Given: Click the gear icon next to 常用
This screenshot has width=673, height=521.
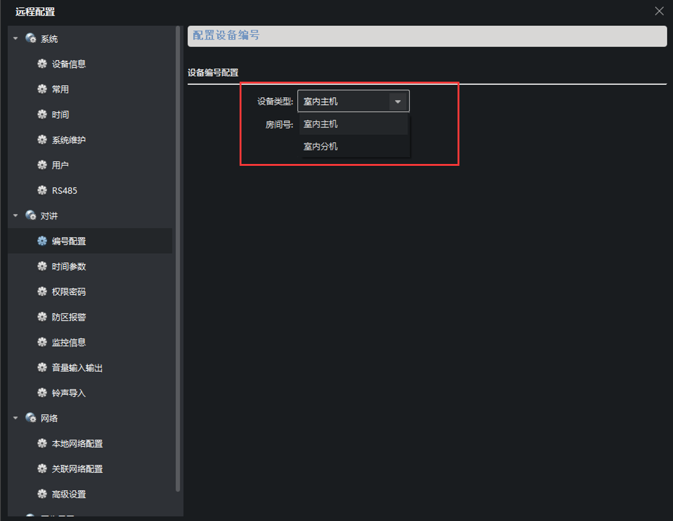Looking at the screenshot, I should point(42,89).
